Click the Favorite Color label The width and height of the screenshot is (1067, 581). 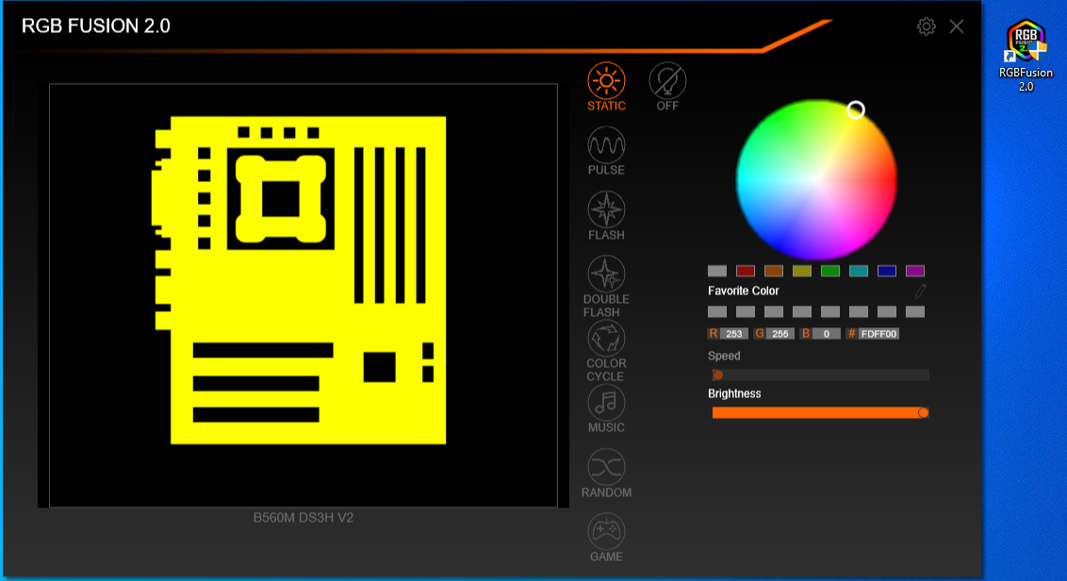tap(743, 290)
